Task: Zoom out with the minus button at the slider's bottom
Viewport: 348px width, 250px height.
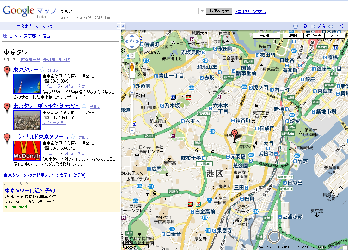Action: [132, 130]
